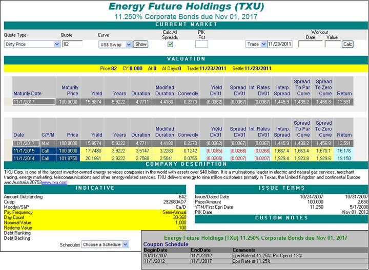
Task: Click the PIK Pct input field
Action: click(x=201, y=44)
